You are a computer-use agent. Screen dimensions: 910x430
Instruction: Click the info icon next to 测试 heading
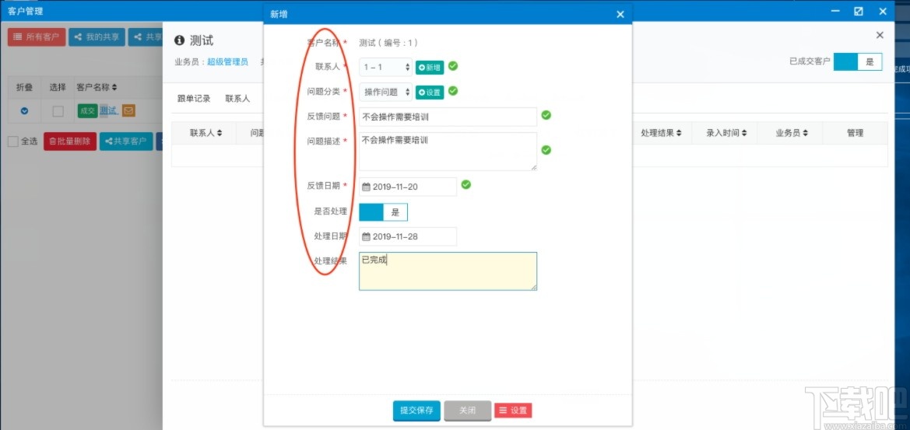179,40
